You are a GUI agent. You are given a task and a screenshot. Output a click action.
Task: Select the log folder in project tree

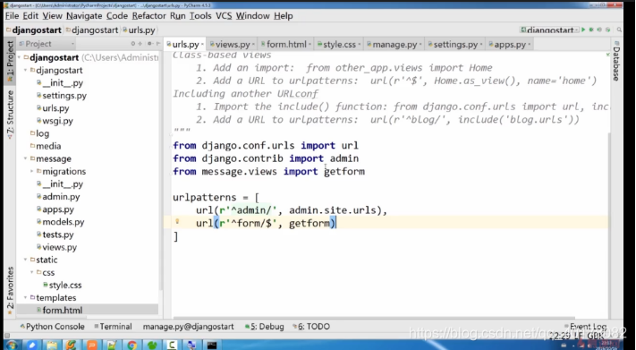click(39, 133)
